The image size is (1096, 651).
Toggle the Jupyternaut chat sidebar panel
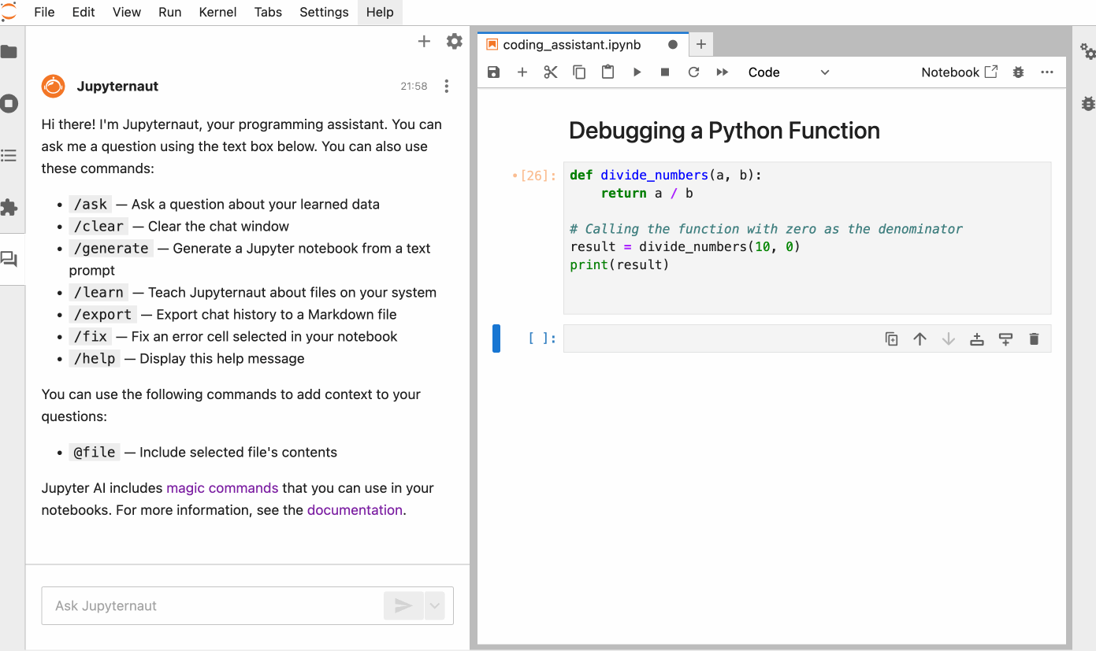pos(9,259)
